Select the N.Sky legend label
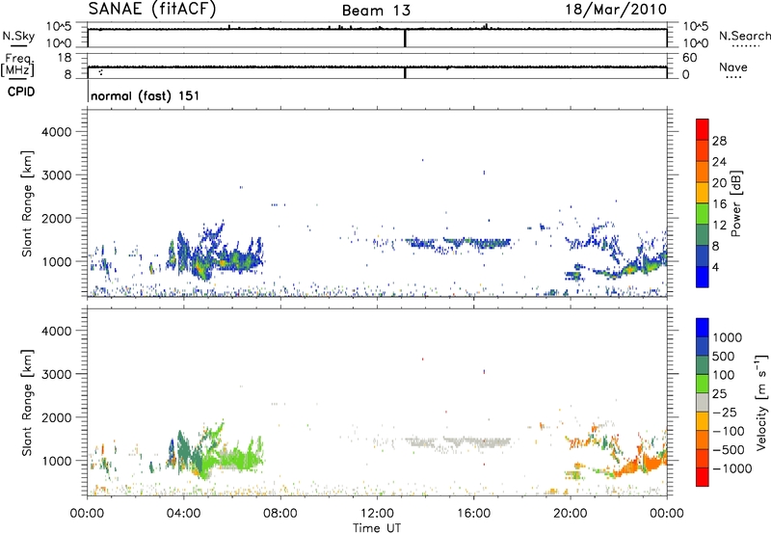 click(x=18, y=36)
